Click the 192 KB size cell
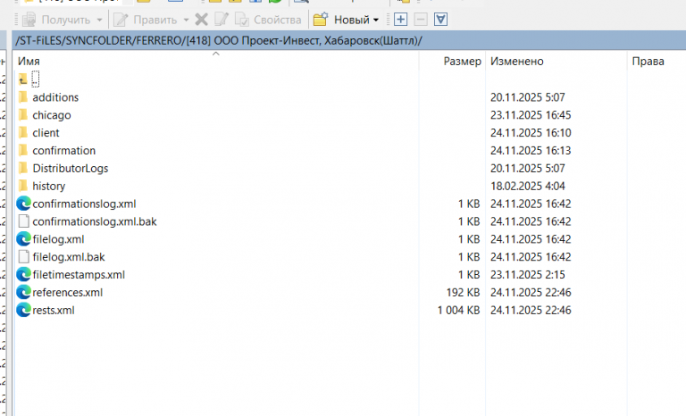The width and height of the screenshot is (686, 416). pyautogui.click(x=463, y=292)
